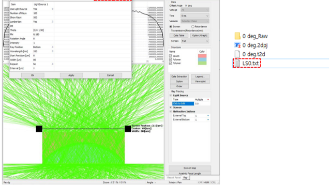331x186 pixels.
Task: Click the Edit button for Light Source
Action: click(202, 103)
